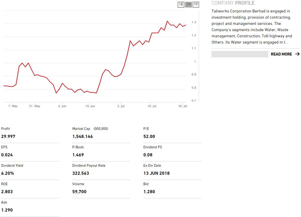Show the 1Y price chart

click(x=196, y=4)
